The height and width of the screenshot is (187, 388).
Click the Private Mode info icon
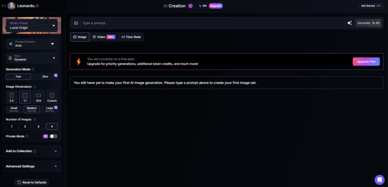click(27, 136)
